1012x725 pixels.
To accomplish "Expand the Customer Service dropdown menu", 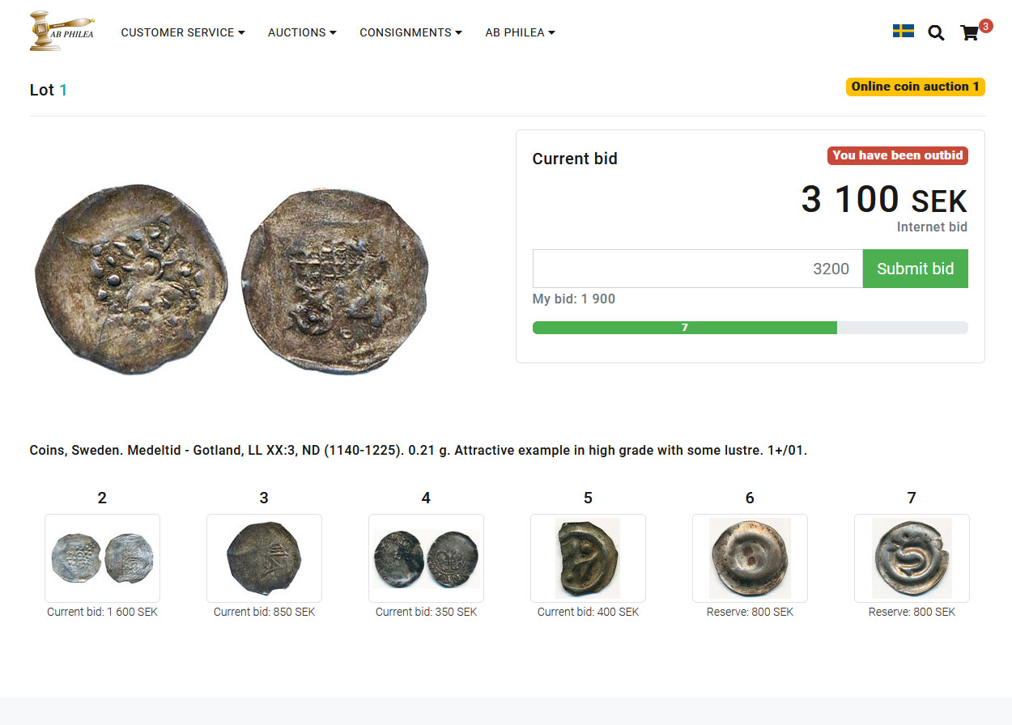I will tap(183, 32).
